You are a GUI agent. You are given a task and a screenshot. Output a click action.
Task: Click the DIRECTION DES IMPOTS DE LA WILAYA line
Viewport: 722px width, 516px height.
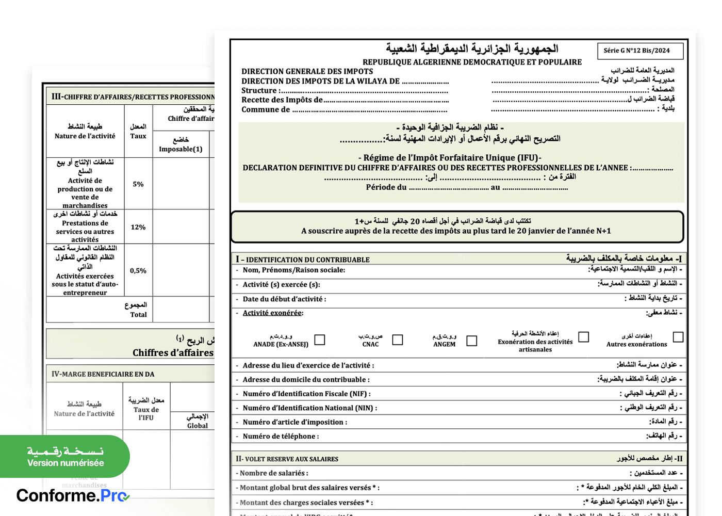(345, 81)
